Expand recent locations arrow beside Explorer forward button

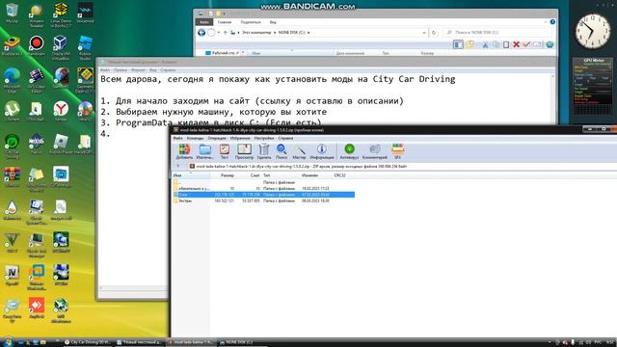[x=219, y=33]
